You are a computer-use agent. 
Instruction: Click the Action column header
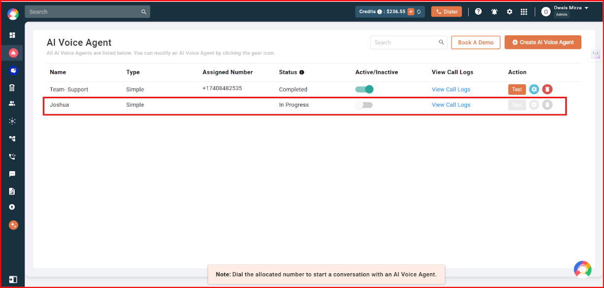pyautogui.click(x=517, y=72)
